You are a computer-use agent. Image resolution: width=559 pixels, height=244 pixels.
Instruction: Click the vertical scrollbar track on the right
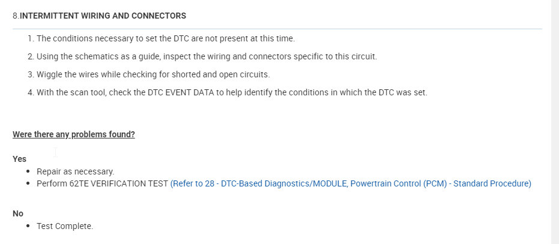tap(555, 120)
